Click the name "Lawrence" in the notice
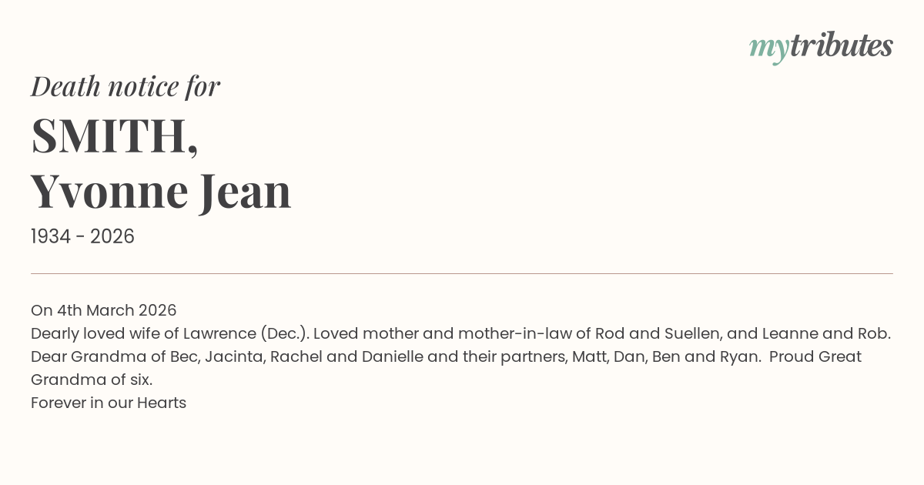Viewport: 924px width, 485px height. click(x=219, y=333)
